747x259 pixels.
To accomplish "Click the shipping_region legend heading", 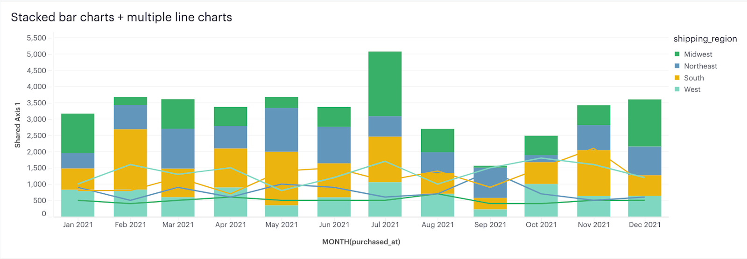I will (705, 39).
